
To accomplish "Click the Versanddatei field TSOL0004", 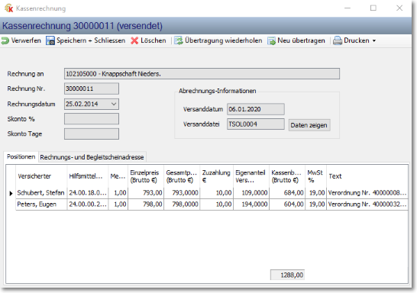I will [256, 124].
